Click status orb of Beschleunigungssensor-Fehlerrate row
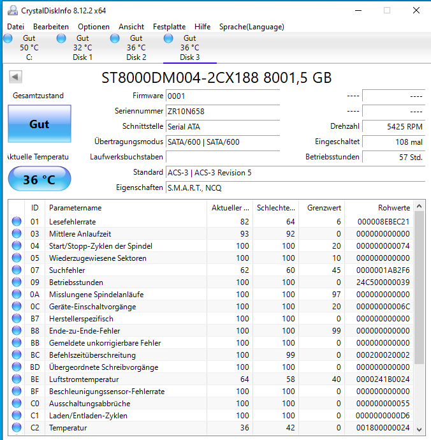The image size is (431, 440). click(x=17, y=391)
